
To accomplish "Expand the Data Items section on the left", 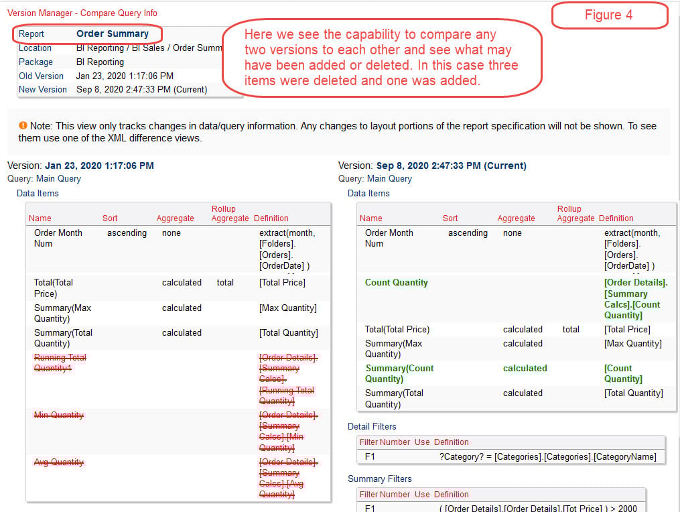I will pos(37,193).
